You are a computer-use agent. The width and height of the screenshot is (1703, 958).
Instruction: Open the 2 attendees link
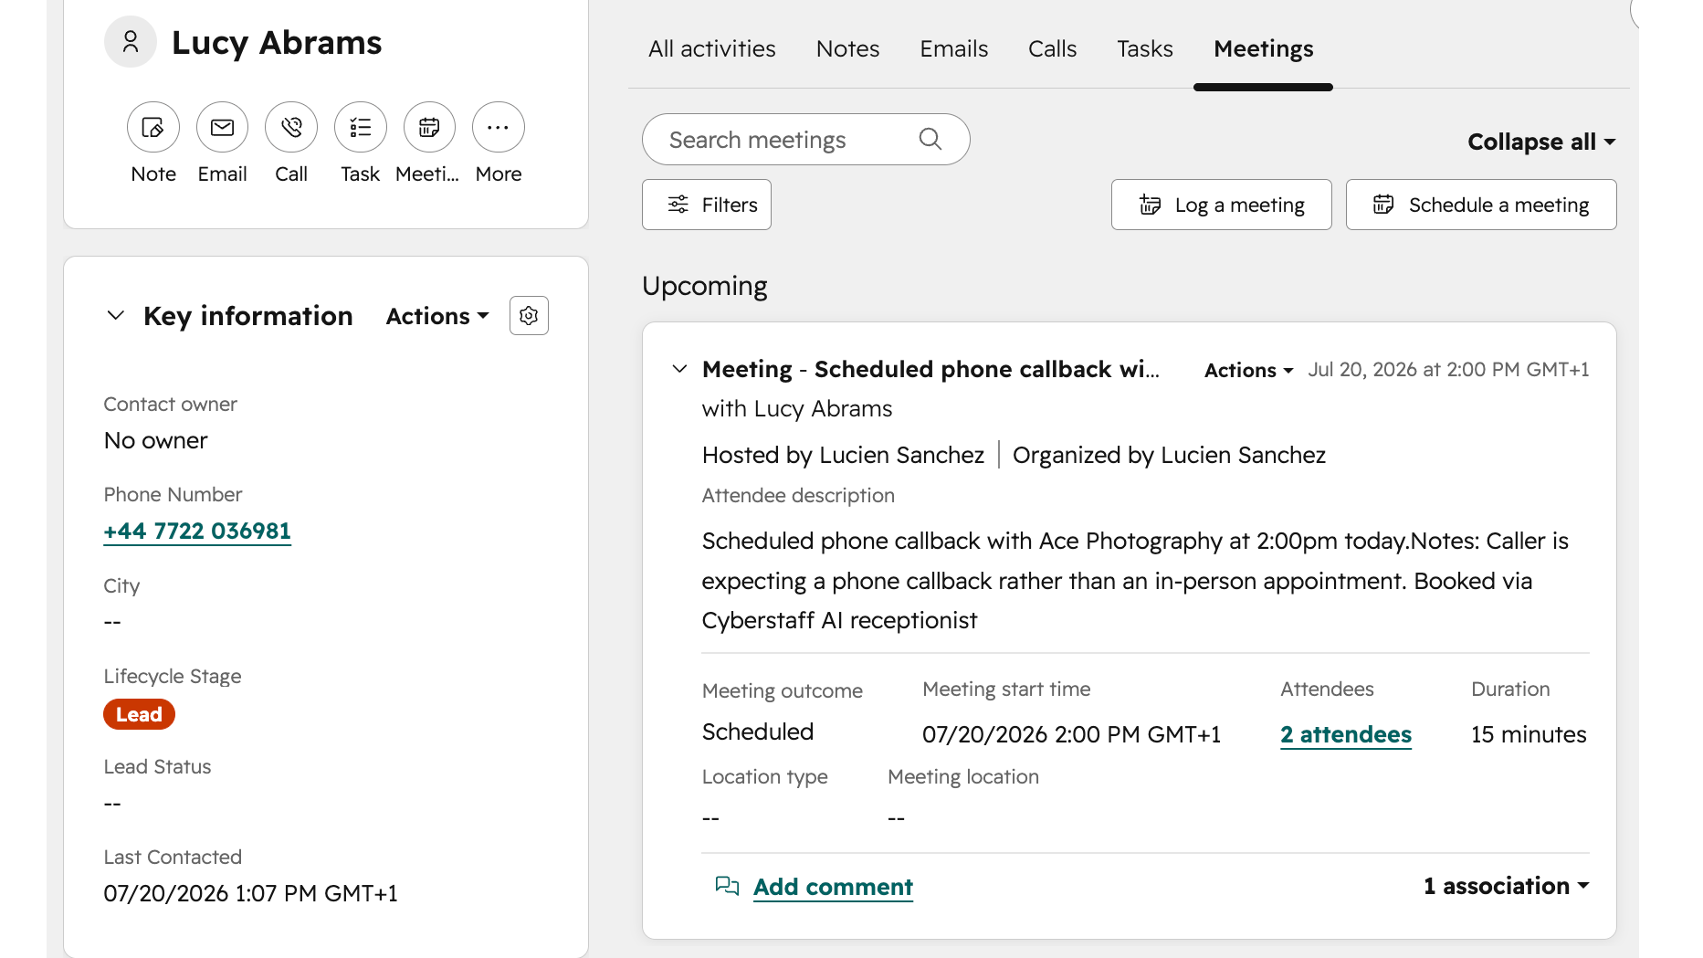pos(1346,734)
